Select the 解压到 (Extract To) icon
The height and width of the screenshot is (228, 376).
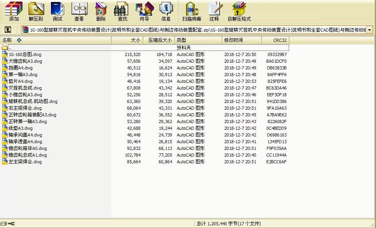(36, 11)
